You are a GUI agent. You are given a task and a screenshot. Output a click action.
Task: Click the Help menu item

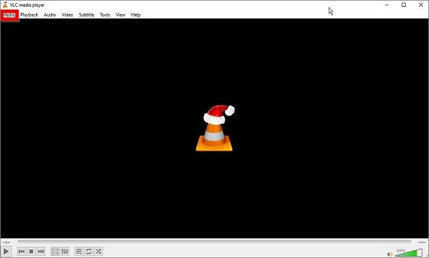tap(135, 15)
